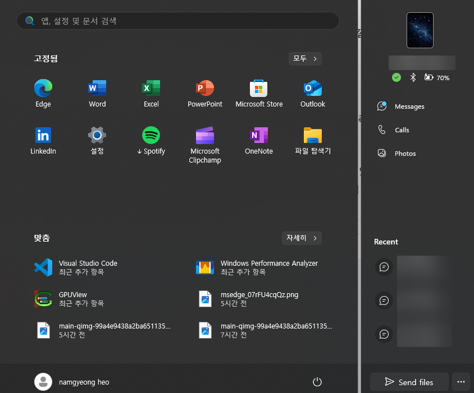Show more recommendations with 자세히 button
Image resolution: width=474 pixels, height=393 pixels.
click(302, 238)
